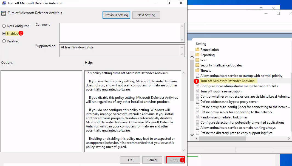Select the Threats folder icon

197,70
